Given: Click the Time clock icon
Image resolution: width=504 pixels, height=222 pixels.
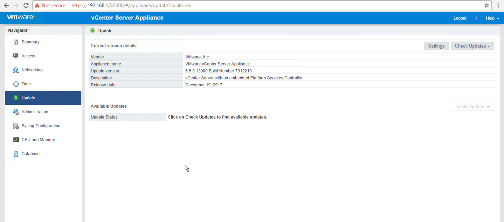Looking at the screenshot, I should [x=16, y=84].
